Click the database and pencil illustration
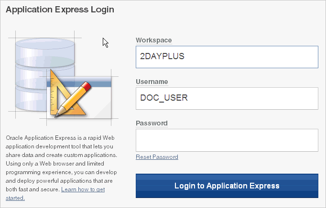Image resolution: width=326 pixels, height=208 pixels. 63,78
